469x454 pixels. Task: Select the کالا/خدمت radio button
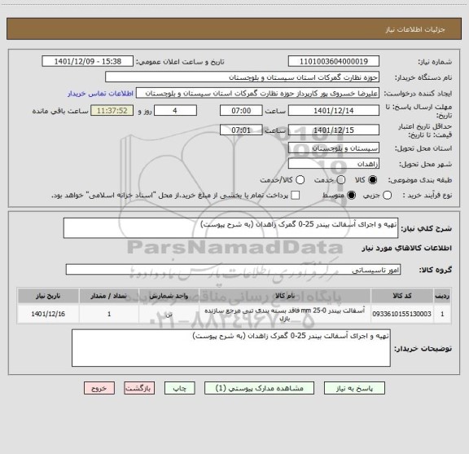point(300,180)
